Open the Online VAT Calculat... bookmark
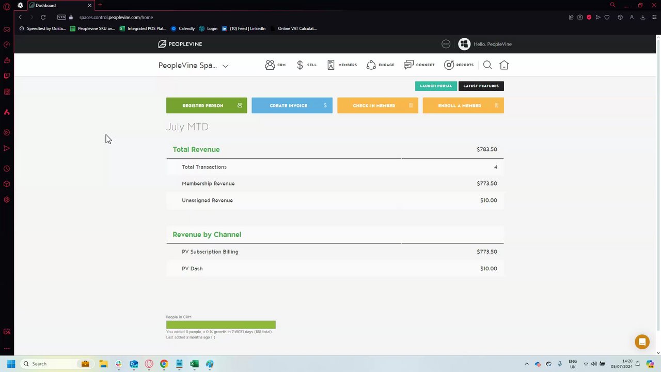 pyautogui.click(x=293, y=28)
